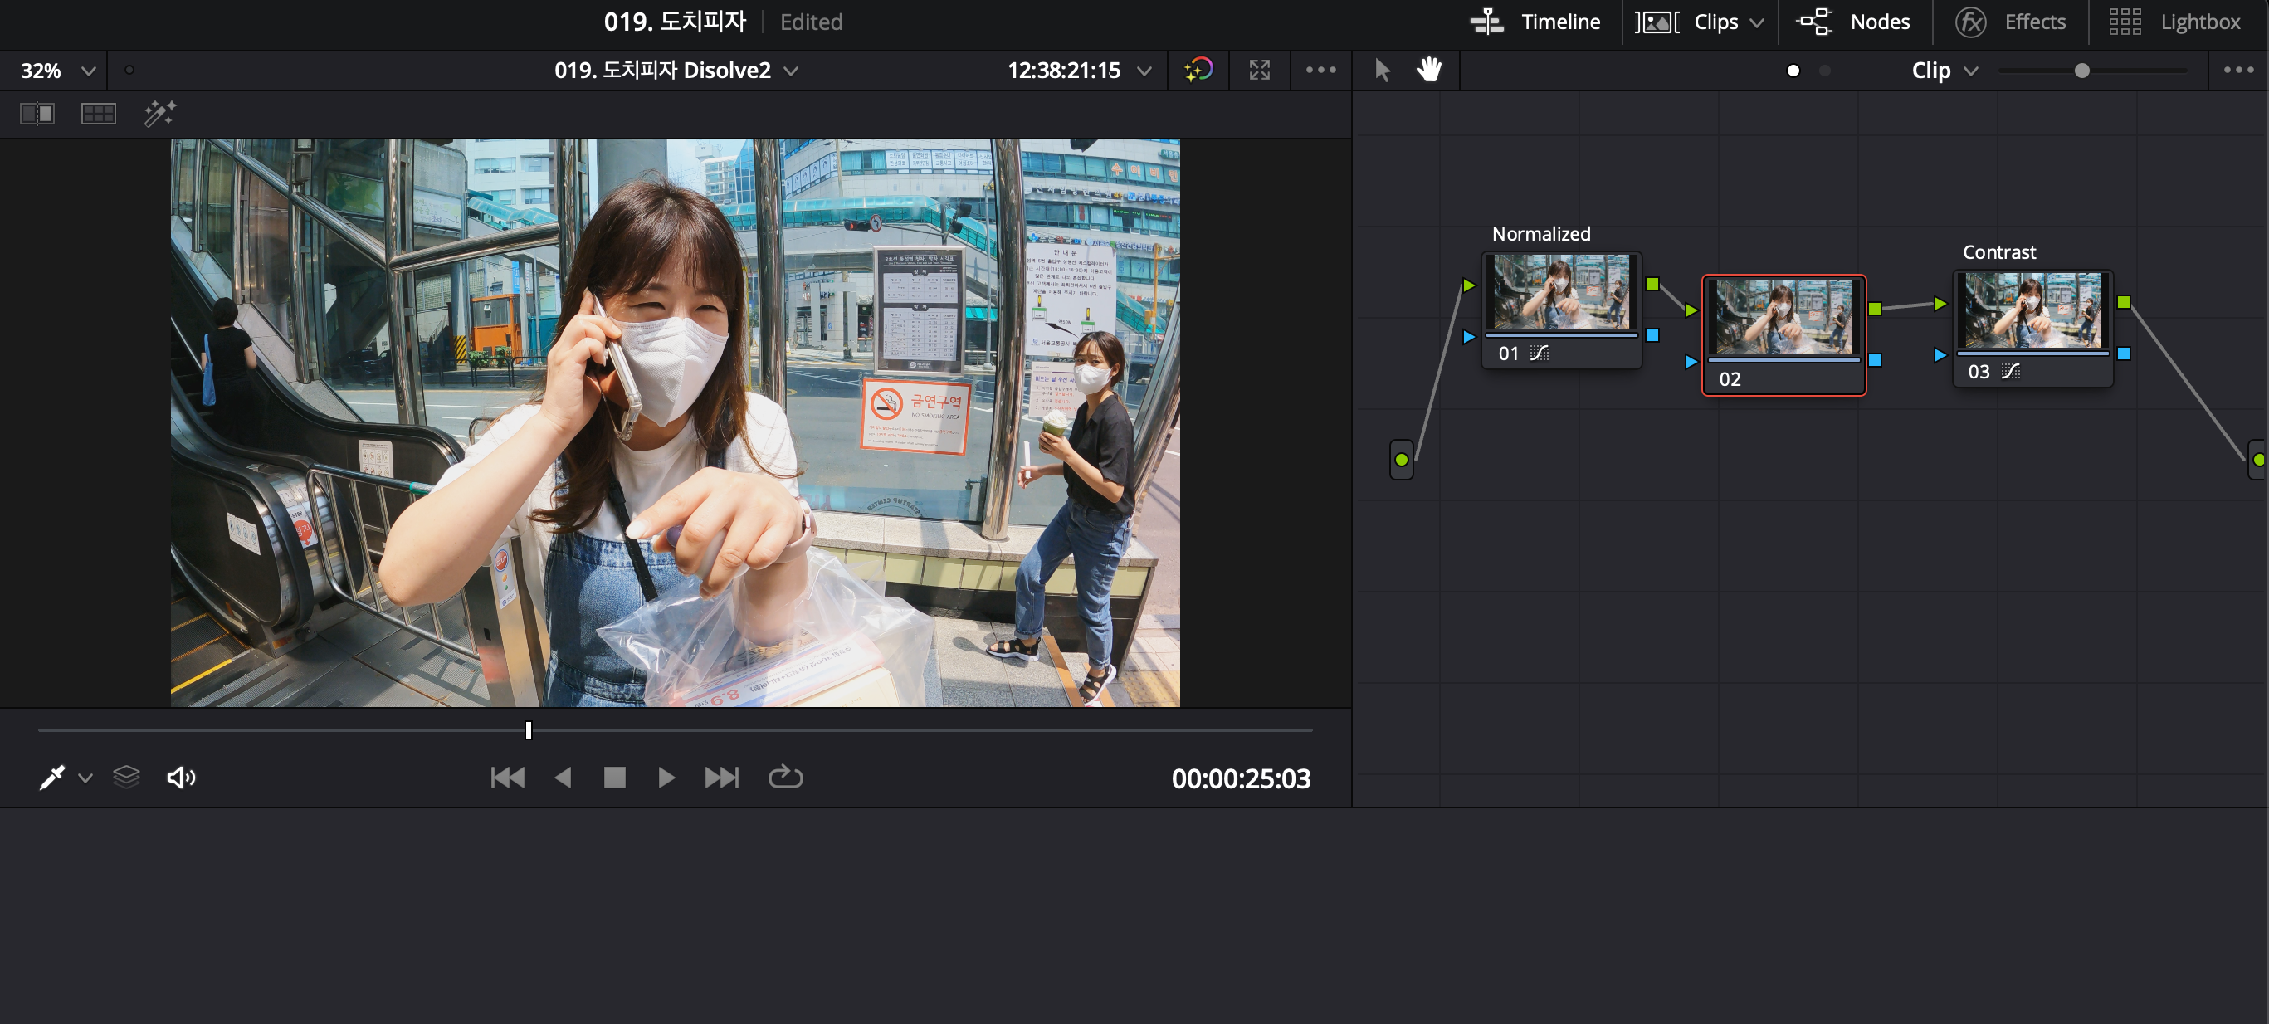The image size is (2269, 1024).
Task: Toggle the split screen view icon
Action: (98, 114)
